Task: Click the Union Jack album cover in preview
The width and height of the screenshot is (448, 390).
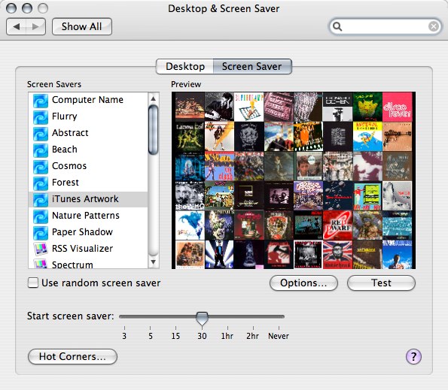Action: point(337,254)
